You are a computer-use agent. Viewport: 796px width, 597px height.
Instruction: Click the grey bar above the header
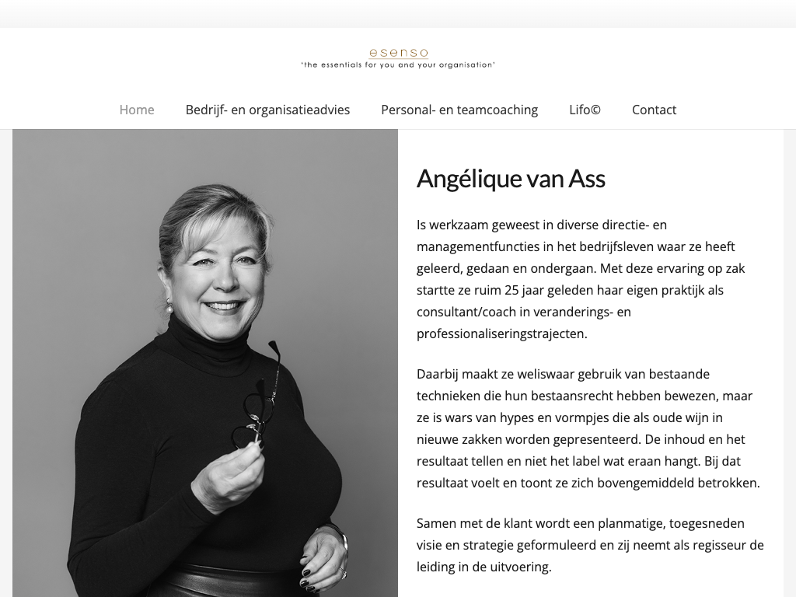click(398, 14)
